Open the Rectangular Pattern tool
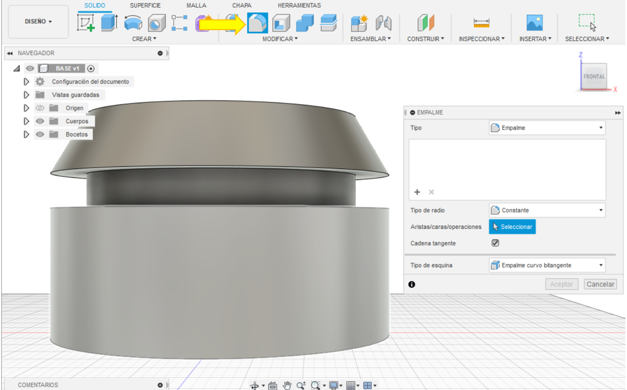The width and height of the screenshot is (627, 390). 180,23
